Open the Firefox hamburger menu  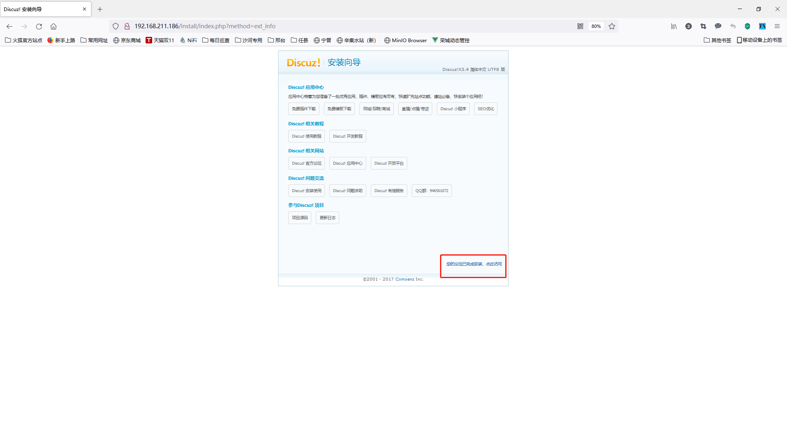coord(777,26)
